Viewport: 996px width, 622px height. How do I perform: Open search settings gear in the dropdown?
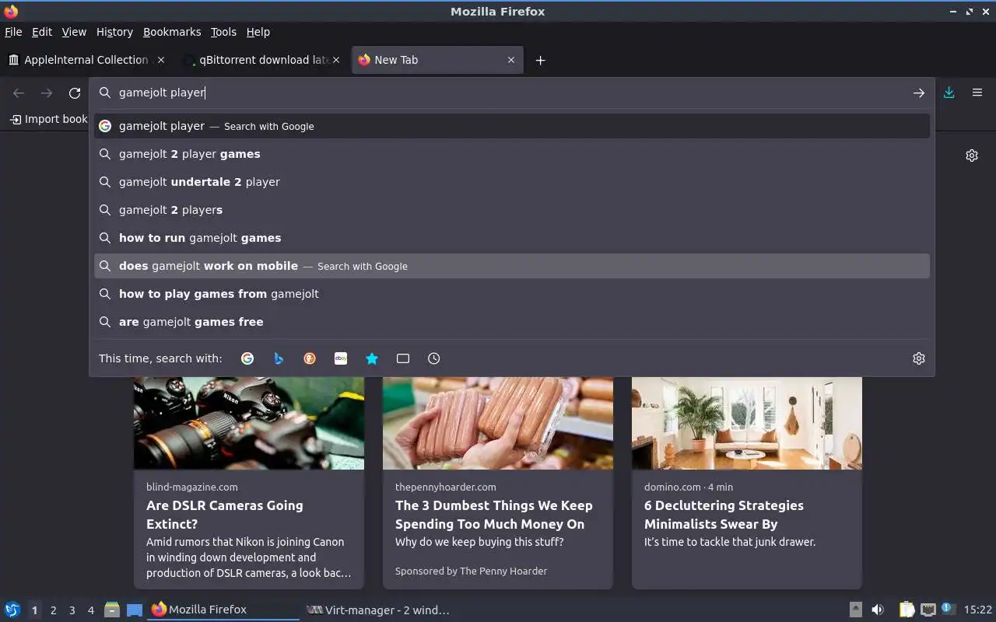[919, 358]
